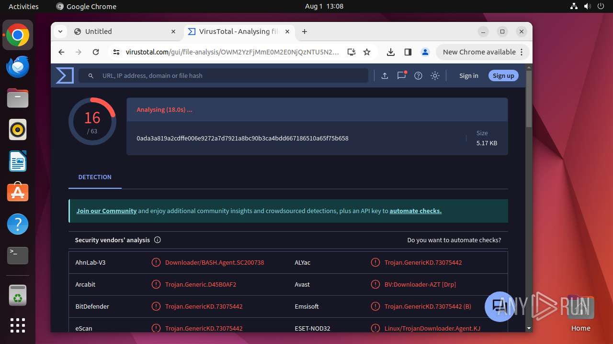Switch to the Untitled tab
Screen dimensions: 613x344
[125, 32]
